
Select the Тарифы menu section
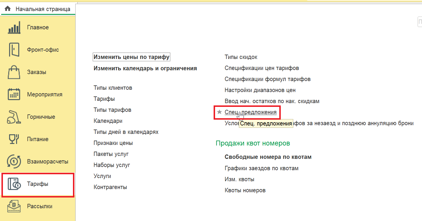[38, 185]
